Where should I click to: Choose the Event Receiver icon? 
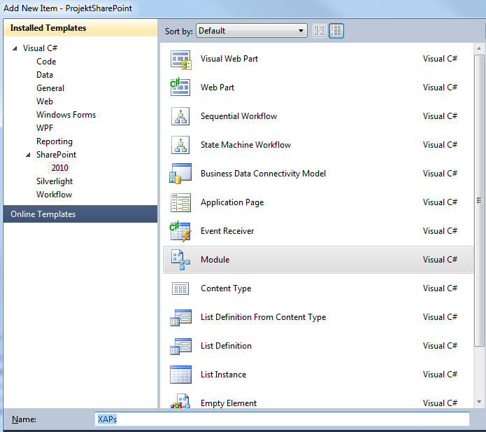180,231
